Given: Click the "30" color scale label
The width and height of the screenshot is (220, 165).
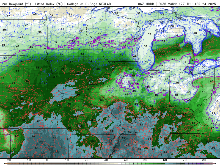Looking at the screenshot, I should click(x=106, y=160).
